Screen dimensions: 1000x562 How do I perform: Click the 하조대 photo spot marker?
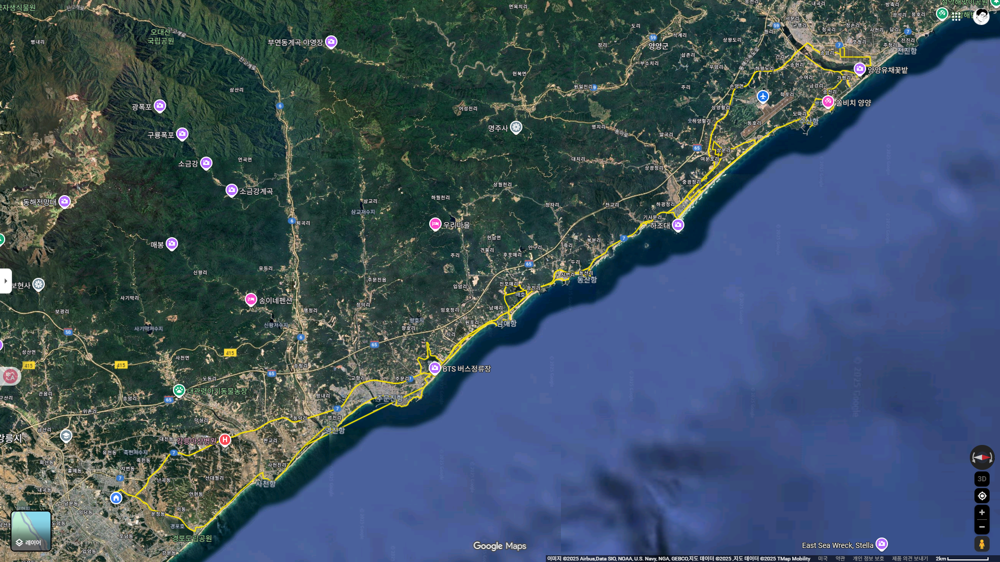678,225
